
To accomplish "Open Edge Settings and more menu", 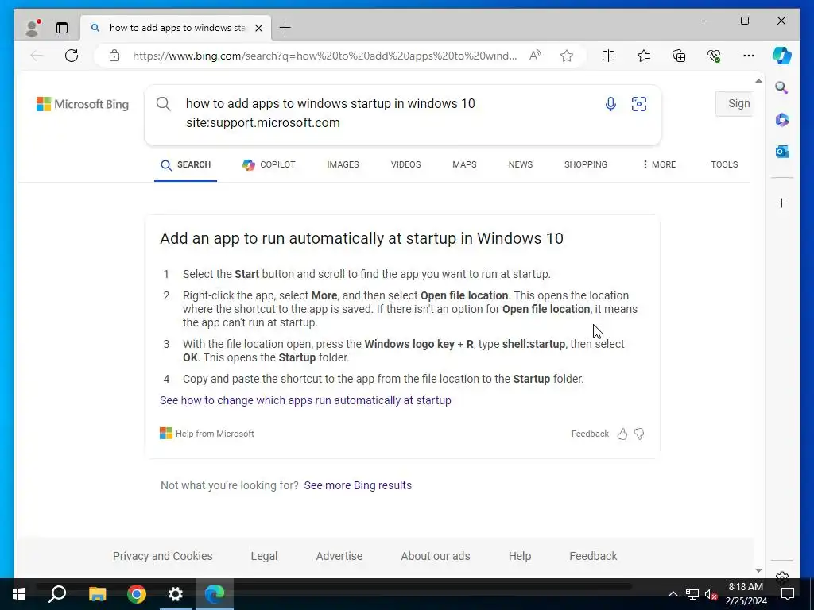I will (749, 56).
